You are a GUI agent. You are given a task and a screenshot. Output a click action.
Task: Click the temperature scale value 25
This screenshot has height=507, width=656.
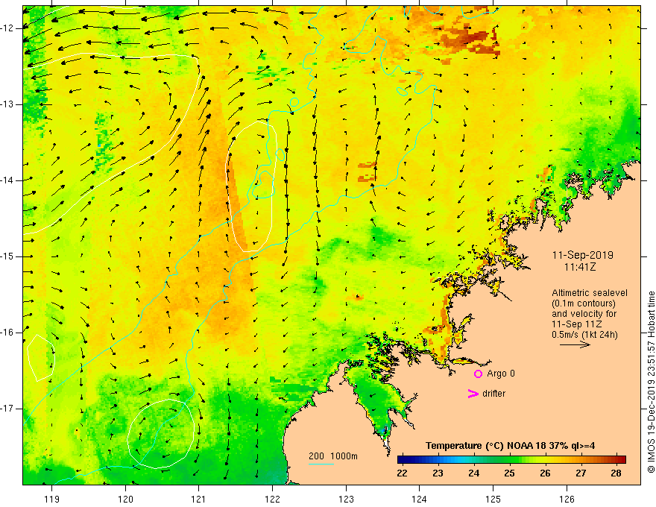click(x=509, y=473)
